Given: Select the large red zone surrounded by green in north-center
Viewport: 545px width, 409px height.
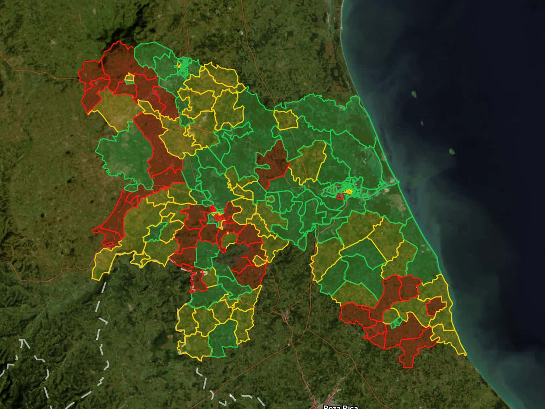Looking at the screenshot, I should [x=272, y=163].
